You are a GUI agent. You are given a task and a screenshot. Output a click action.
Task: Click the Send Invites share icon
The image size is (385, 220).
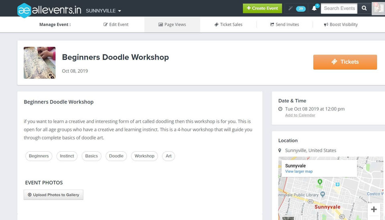point(272,24)
